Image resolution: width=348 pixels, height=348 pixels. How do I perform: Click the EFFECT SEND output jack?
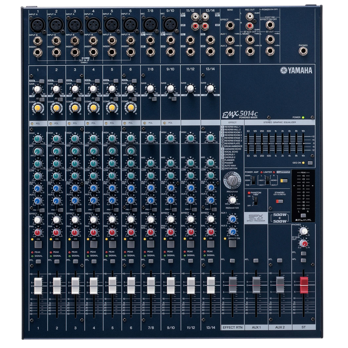point(230,26)
